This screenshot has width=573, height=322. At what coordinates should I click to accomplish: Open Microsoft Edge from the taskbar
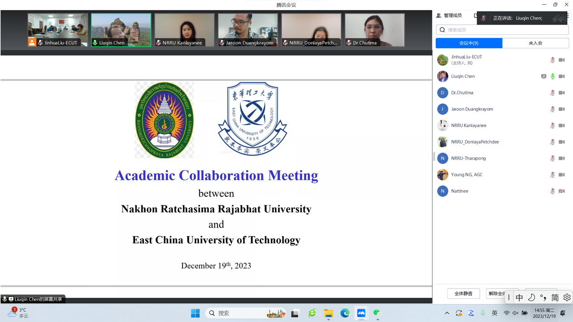point(345,314)
